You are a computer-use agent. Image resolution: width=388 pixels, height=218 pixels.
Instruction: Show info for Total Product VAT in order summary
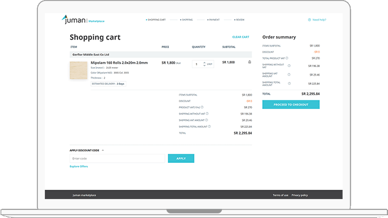pyautogui.click(x=287, y=58)
